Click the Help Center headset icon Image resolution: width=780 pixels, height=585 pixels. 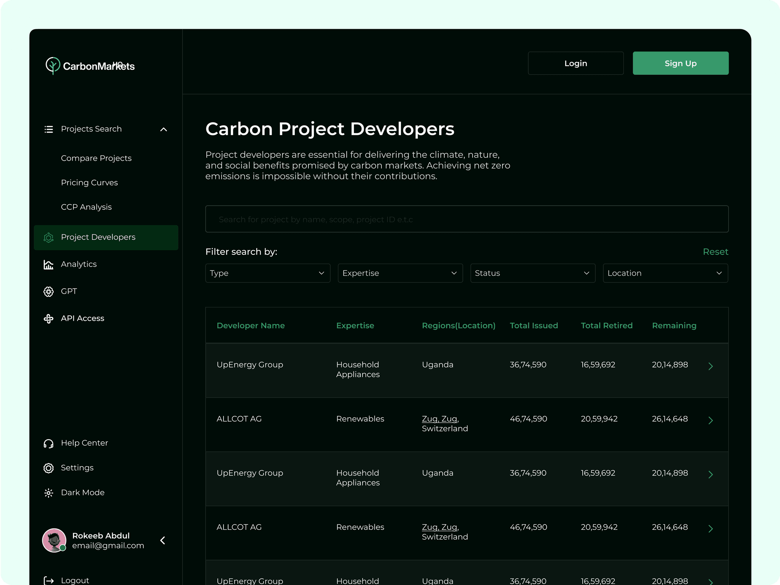tap(48, 443)
